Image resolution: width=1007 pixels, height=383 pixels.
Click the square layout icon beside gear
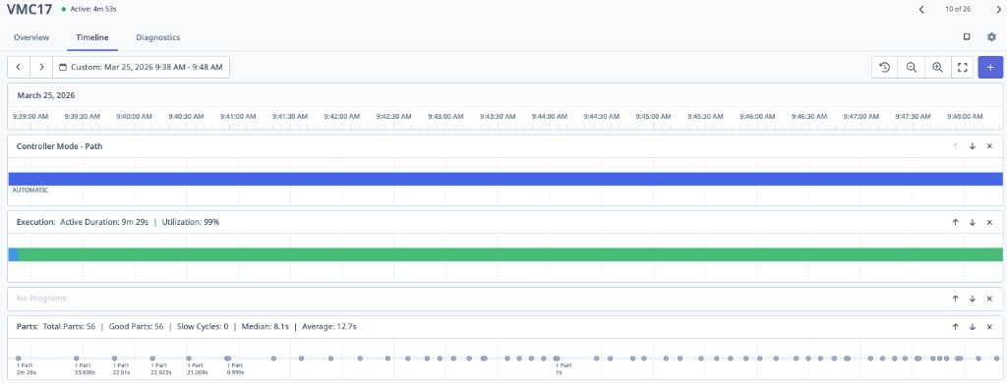(x=967, y=37)
